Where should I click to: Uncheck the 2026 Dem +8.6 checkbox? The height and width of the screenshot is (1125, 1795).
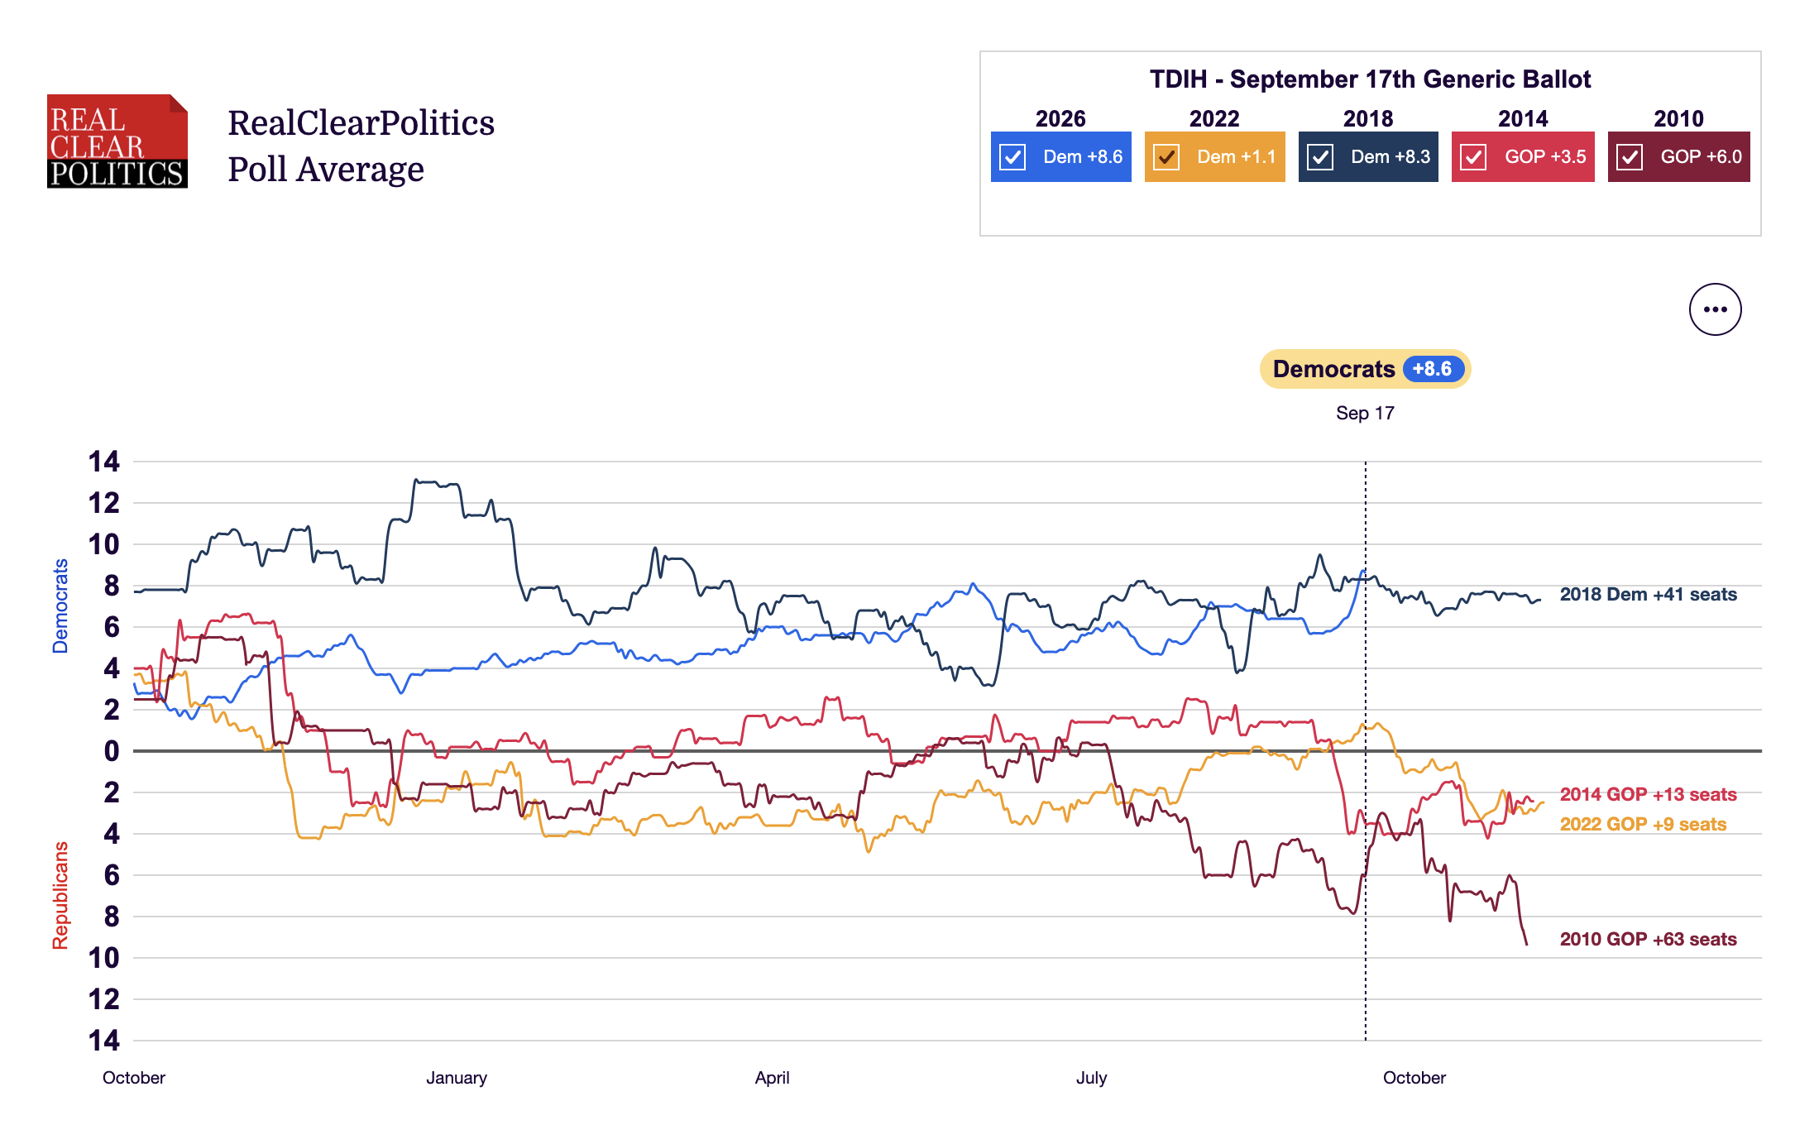click(x=1012, y=157)
